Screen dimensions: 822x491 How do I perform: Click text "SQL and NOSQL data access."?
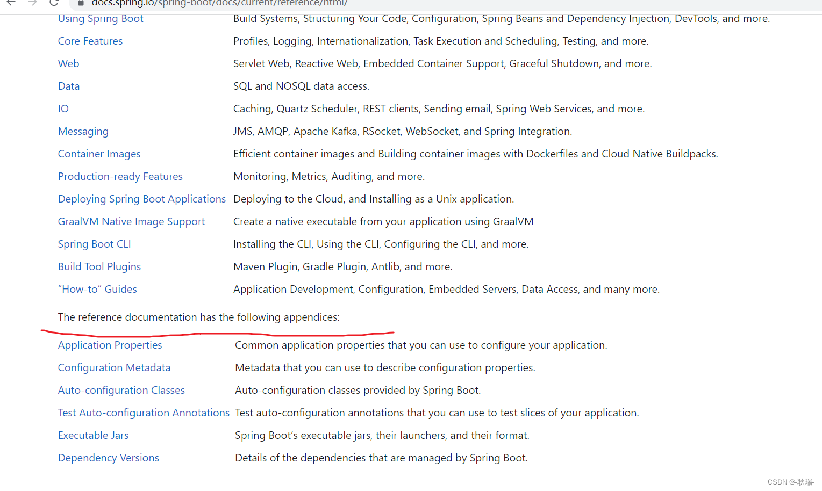301,86
